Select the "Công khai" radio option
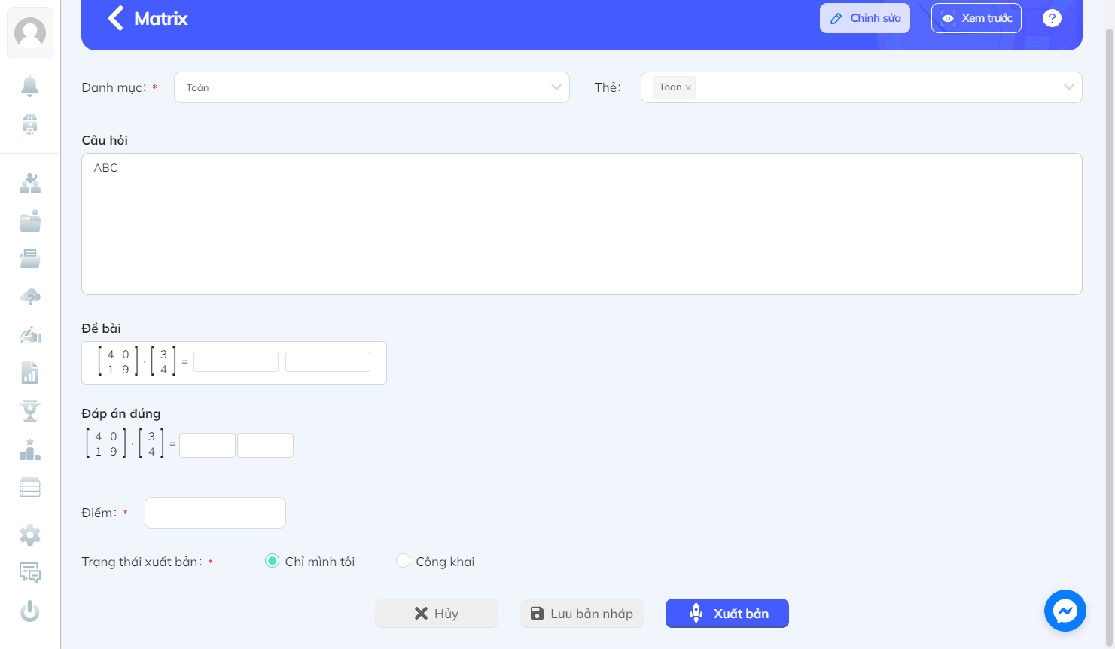This screenshot has width=1115, height=649. pyautogui.click(x=404, y=561)
